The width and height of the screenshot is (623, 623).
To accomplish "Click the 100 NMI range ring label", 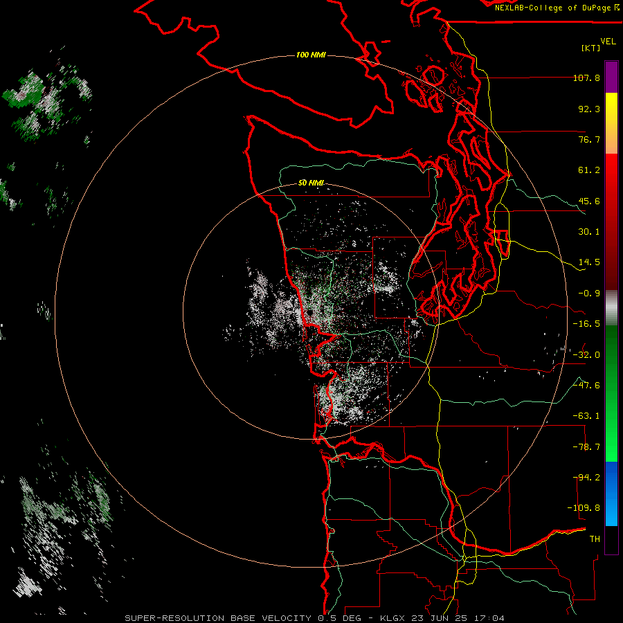I will 311,55.
